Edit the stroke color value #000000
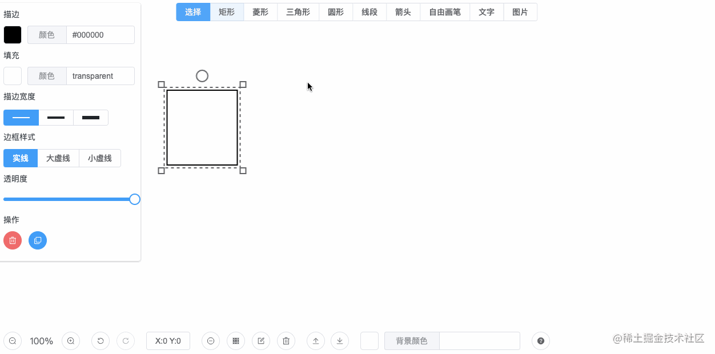The height and width of the screenshot is (354, 715). [101, 35]
